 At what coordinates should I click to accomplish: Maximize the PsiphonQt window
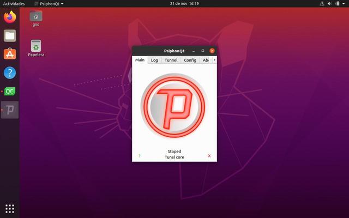pos(203,51)
